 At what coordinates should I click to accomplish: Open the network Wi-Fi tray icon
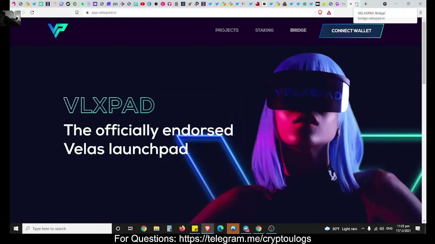[x=376, y=229]
